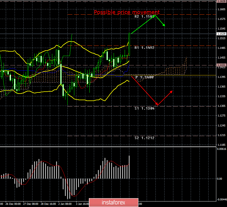Click the current price tag 1.1529

[221, 34]
